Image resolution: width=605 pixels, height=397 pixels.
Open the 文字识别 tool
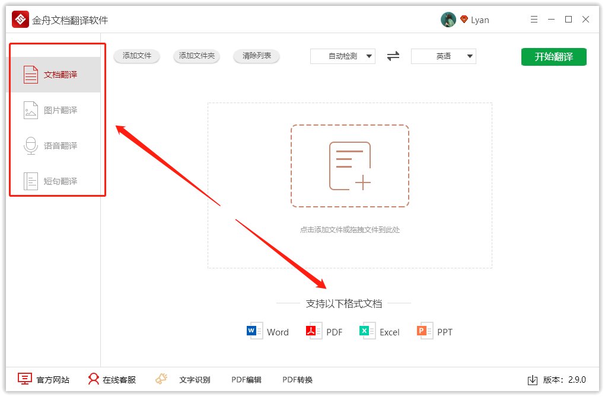[x=196, y=379]
